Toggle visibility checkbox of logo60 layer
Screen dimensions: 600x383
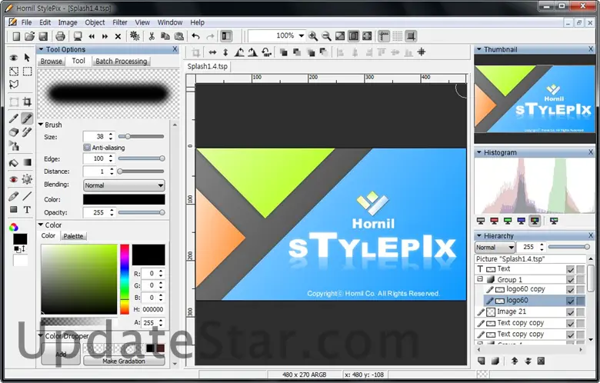pos(570,301)
